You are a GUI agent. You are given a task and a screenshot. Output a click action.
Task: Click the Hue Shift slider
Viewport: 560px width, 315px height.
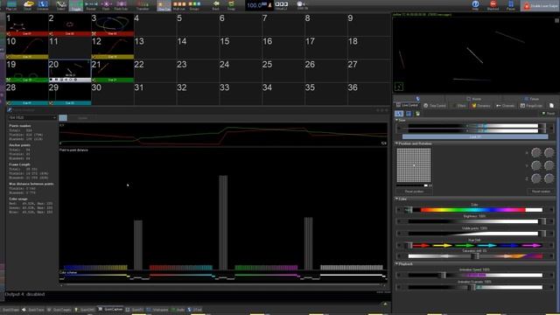click(x=475, y=245)
